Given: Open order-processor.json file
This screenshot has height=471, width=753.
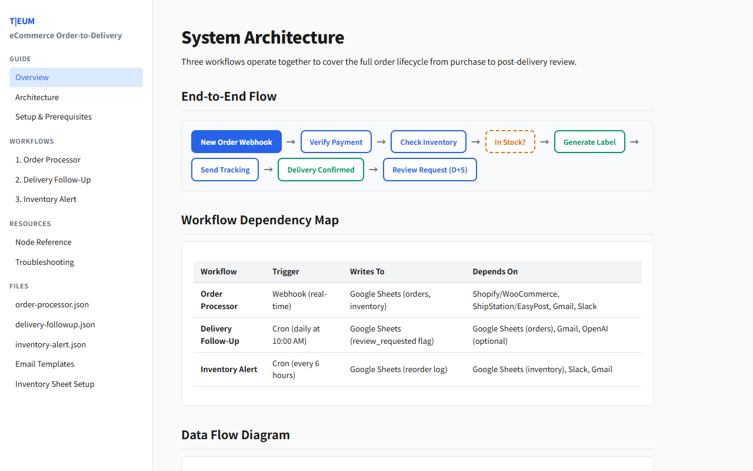Looking at the screenshot, I should pyautogui.click(x=52, y=304).
